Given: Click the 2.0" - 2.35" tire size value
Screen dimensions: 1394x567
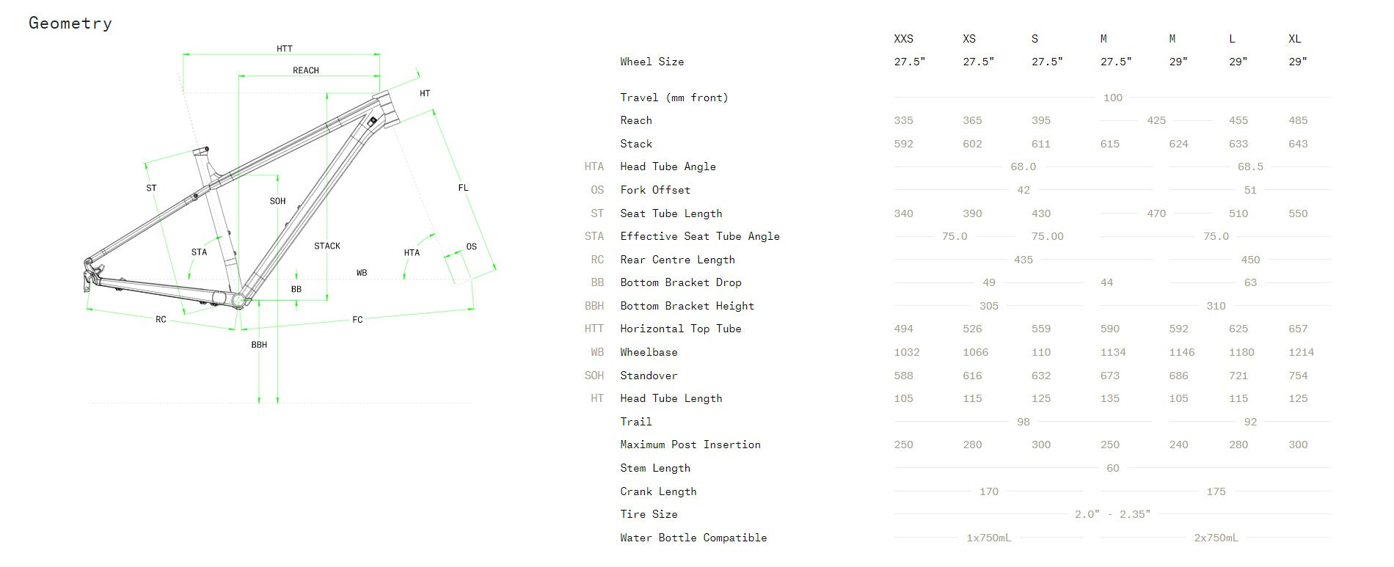Looking at the screenshot, I should point(1112,514).
